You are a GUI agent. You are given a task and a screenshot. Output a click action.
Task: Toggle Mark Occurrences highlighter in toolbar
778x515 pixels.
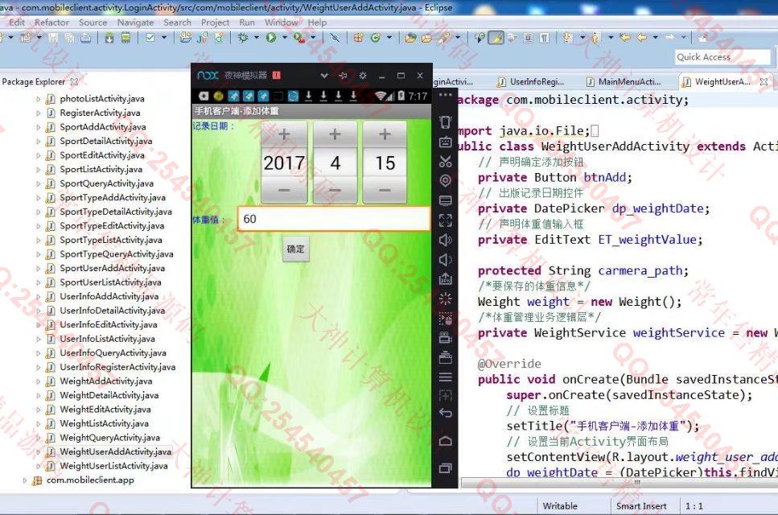click(x=496, y=38)
